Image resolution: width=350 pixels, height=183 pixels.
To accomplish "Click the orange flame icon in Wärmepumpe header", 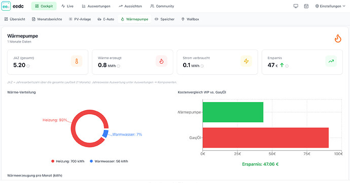I will click(x=338, y=38).
